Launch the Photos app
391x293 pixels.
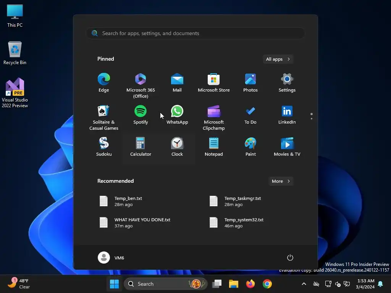point(250,83)
